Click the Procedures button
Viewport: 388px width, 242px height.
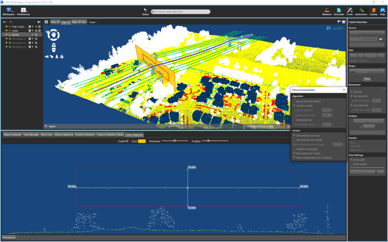click(9, 238)
